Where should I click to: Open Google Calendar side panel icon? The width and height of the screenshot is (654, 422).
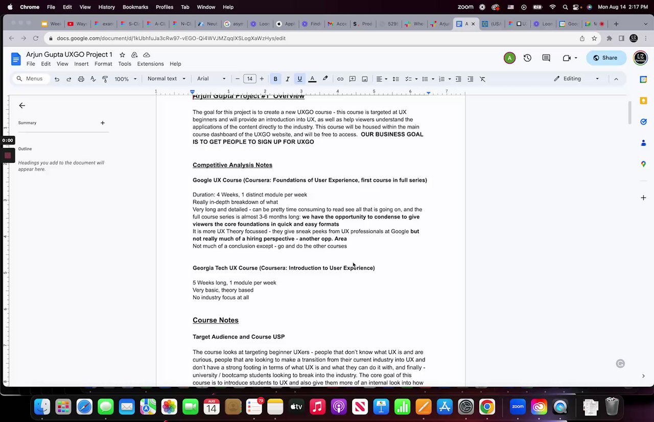[x=643, y=80]
